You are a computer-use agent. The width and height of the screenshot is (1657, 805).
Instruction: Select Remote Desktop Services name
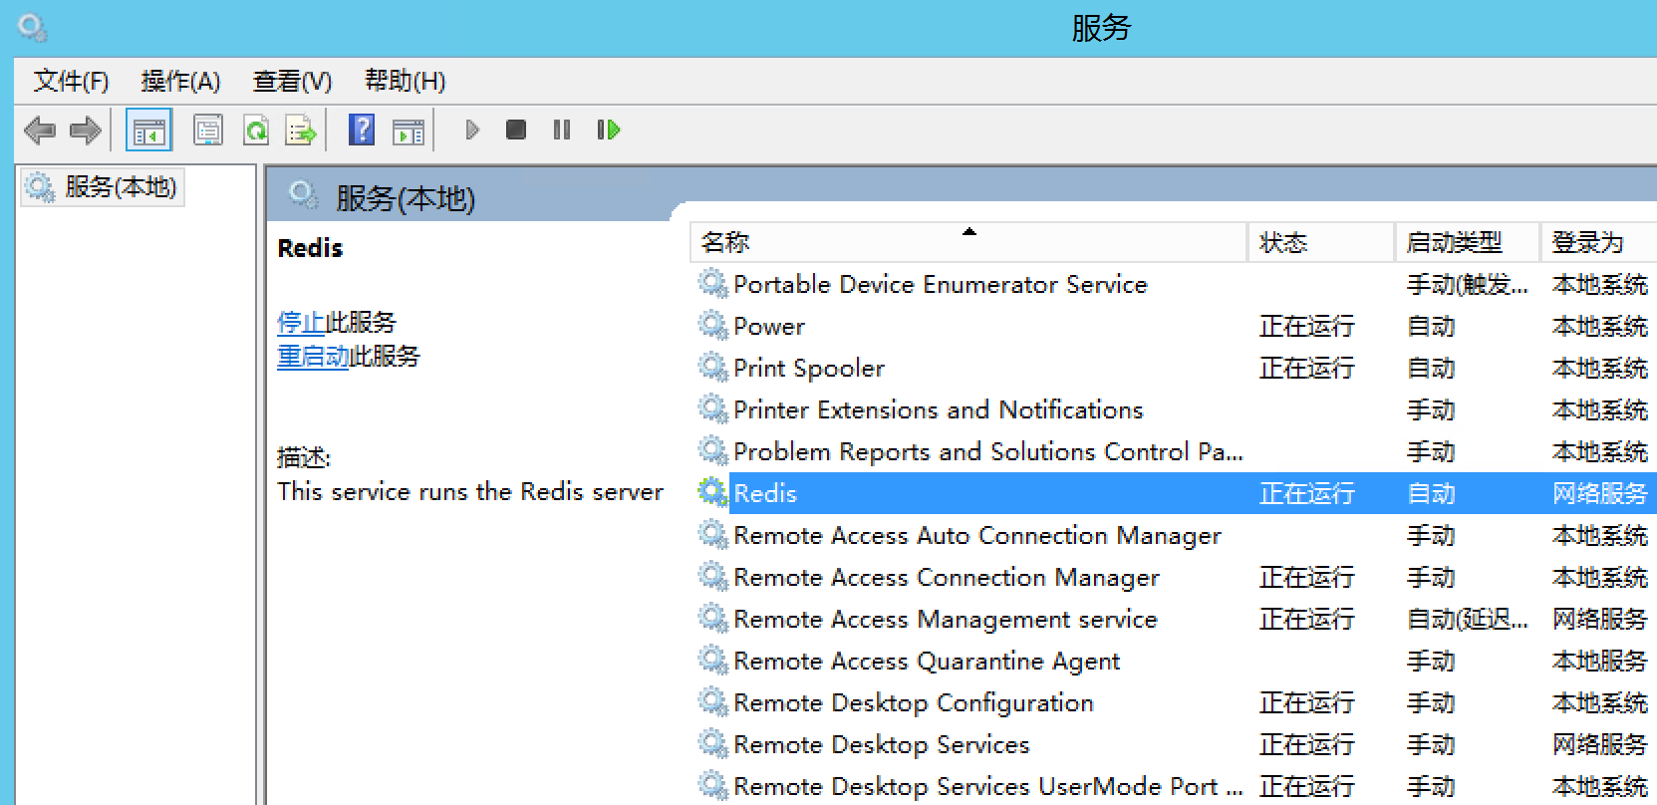[882, 744]
